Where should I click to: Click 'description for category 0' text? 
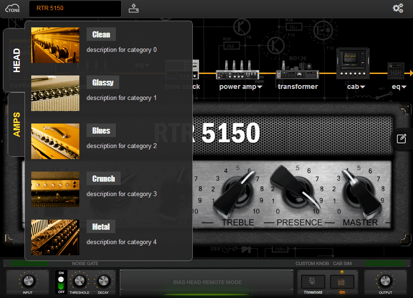coord(122,50)
